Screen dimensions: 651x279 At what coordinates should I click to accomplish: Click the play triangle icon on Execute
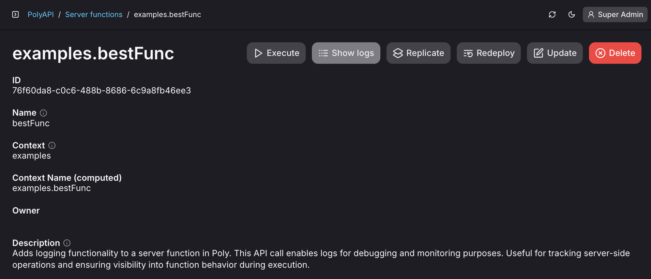[x=258, y=53]
